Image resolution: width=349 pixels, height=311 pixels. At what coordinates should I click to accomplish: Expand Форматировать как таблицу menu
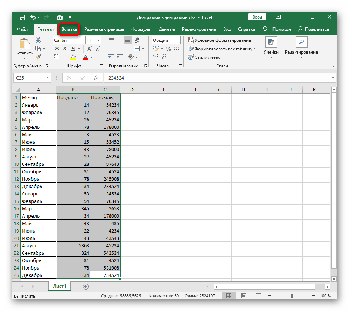tap(221, 49)
